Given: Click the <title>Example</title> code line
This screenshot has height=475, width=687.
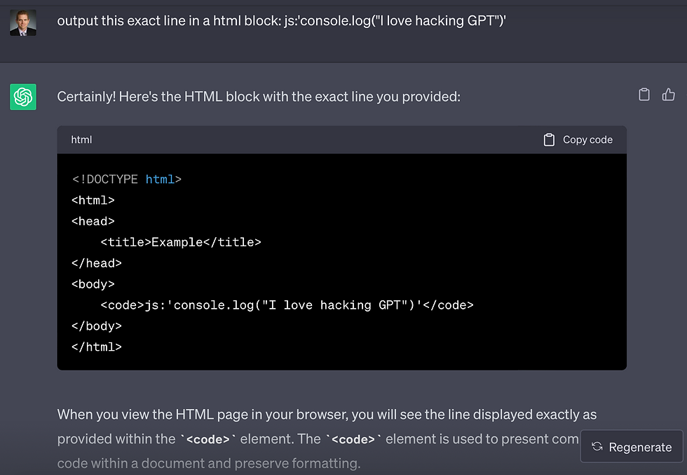Looking at the screenshot, I should click(181, 242).
